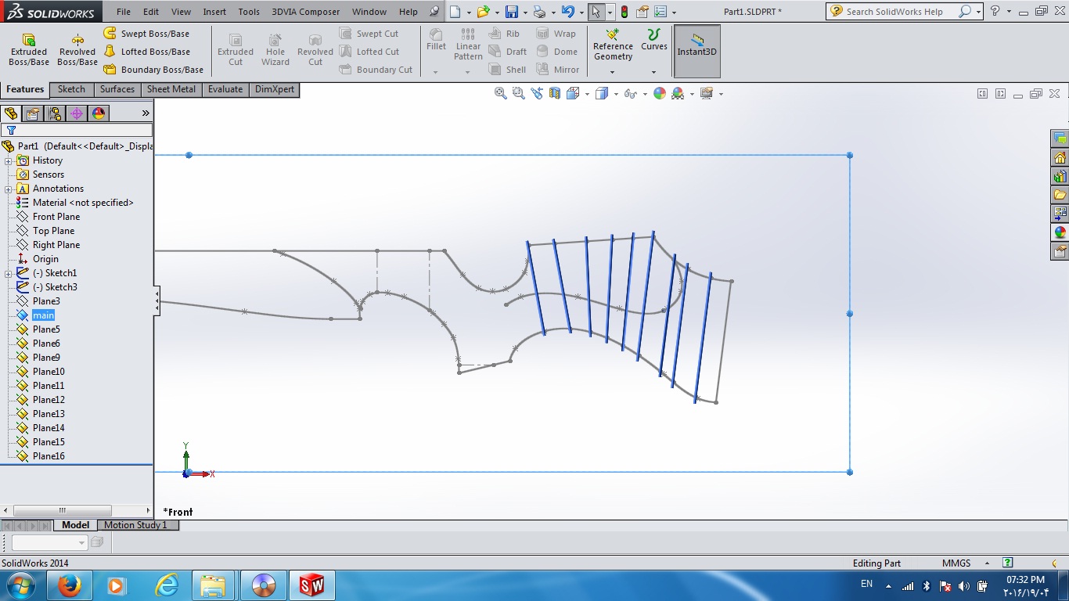The width and height of the screenshot is (1069, 601).
Task: Open the Insert menu
Action: click(x=214, y=12)
